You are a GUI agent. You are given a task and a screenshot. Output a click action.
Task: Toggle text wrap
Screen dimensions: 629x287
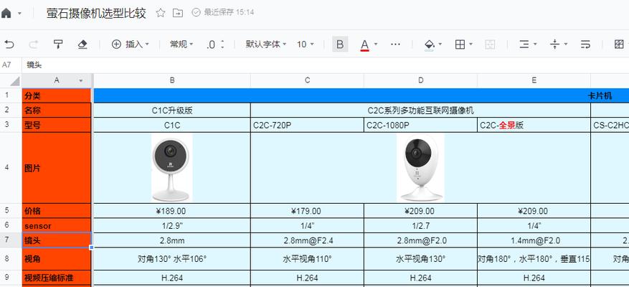[x=586, y=44]
